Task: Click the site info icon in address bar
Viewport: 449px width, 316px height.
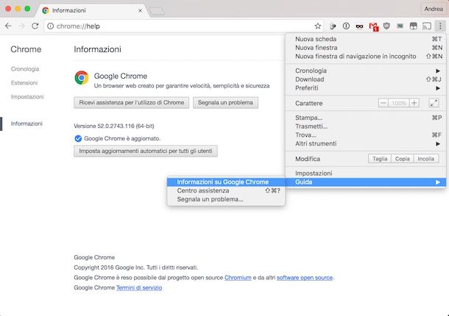Action: [x=50, y=26]
